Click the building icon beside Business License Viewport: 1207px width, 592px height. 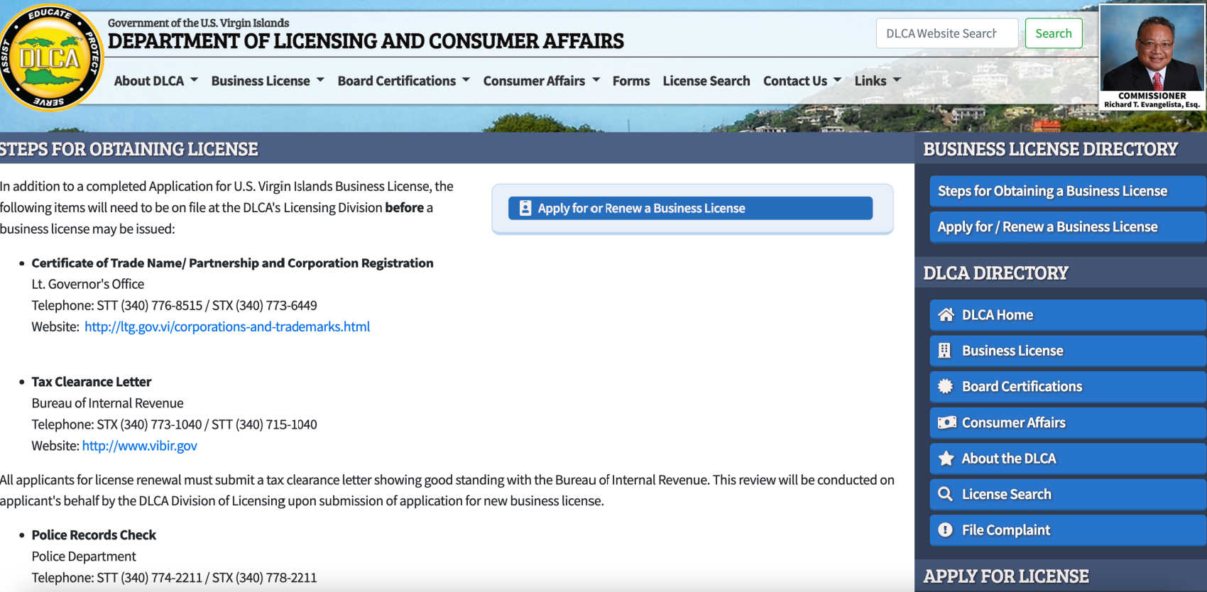tap(944, 351)
